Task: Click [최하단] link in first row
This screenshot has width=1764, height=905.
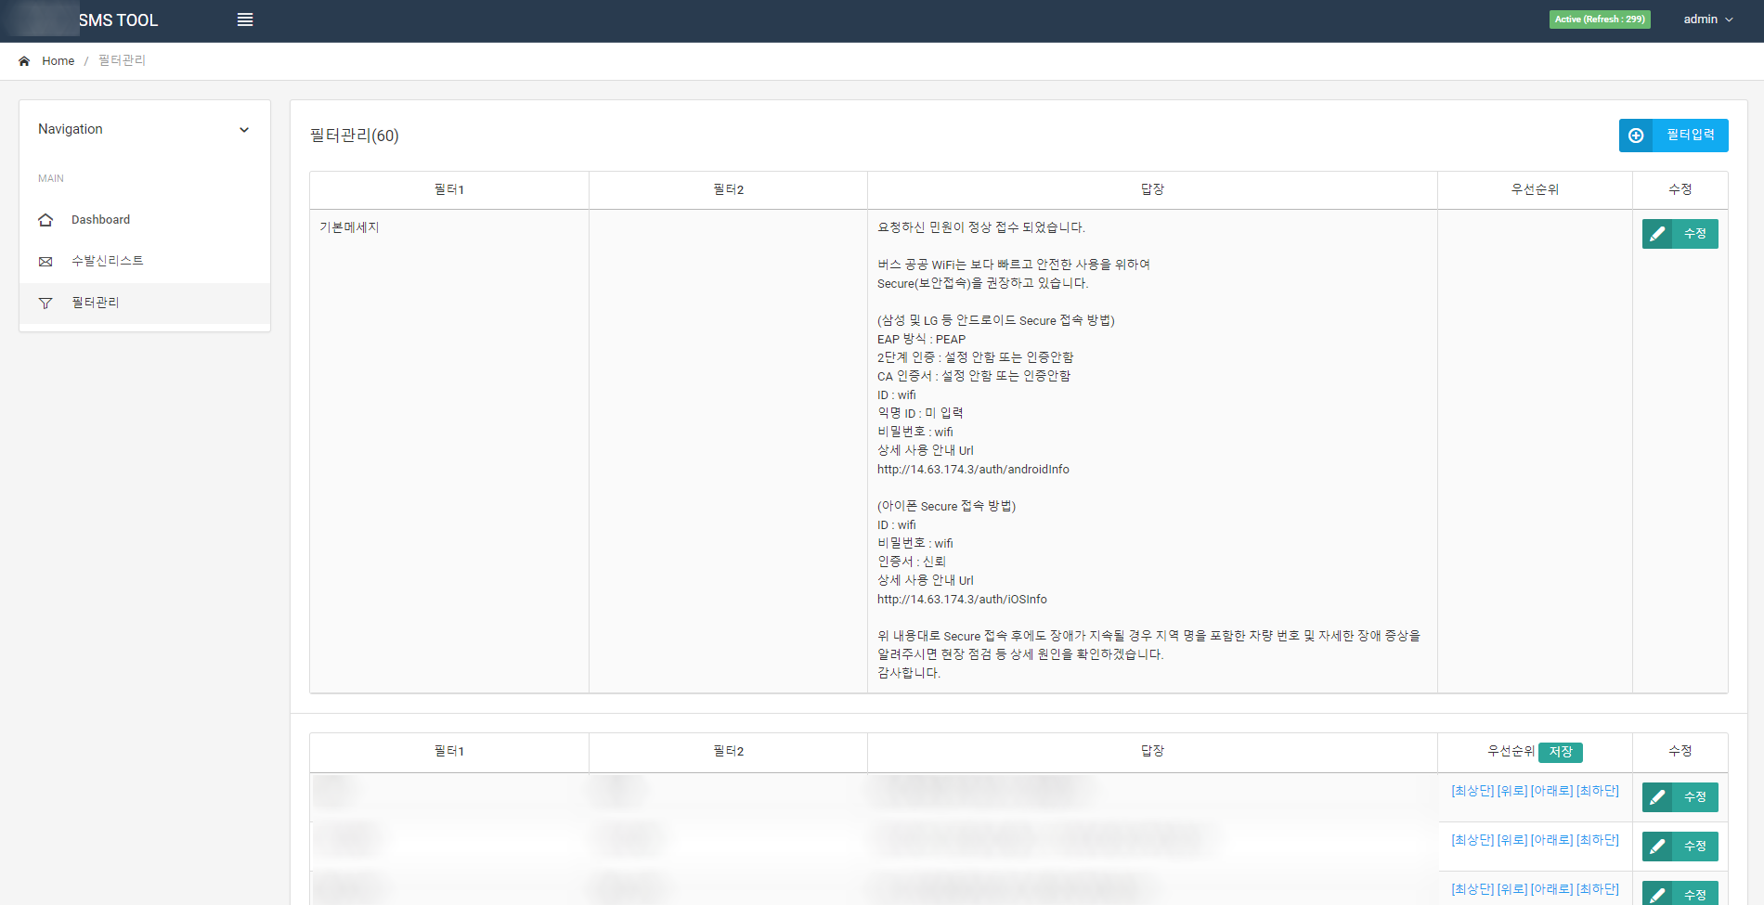Action: point(1597,791)
